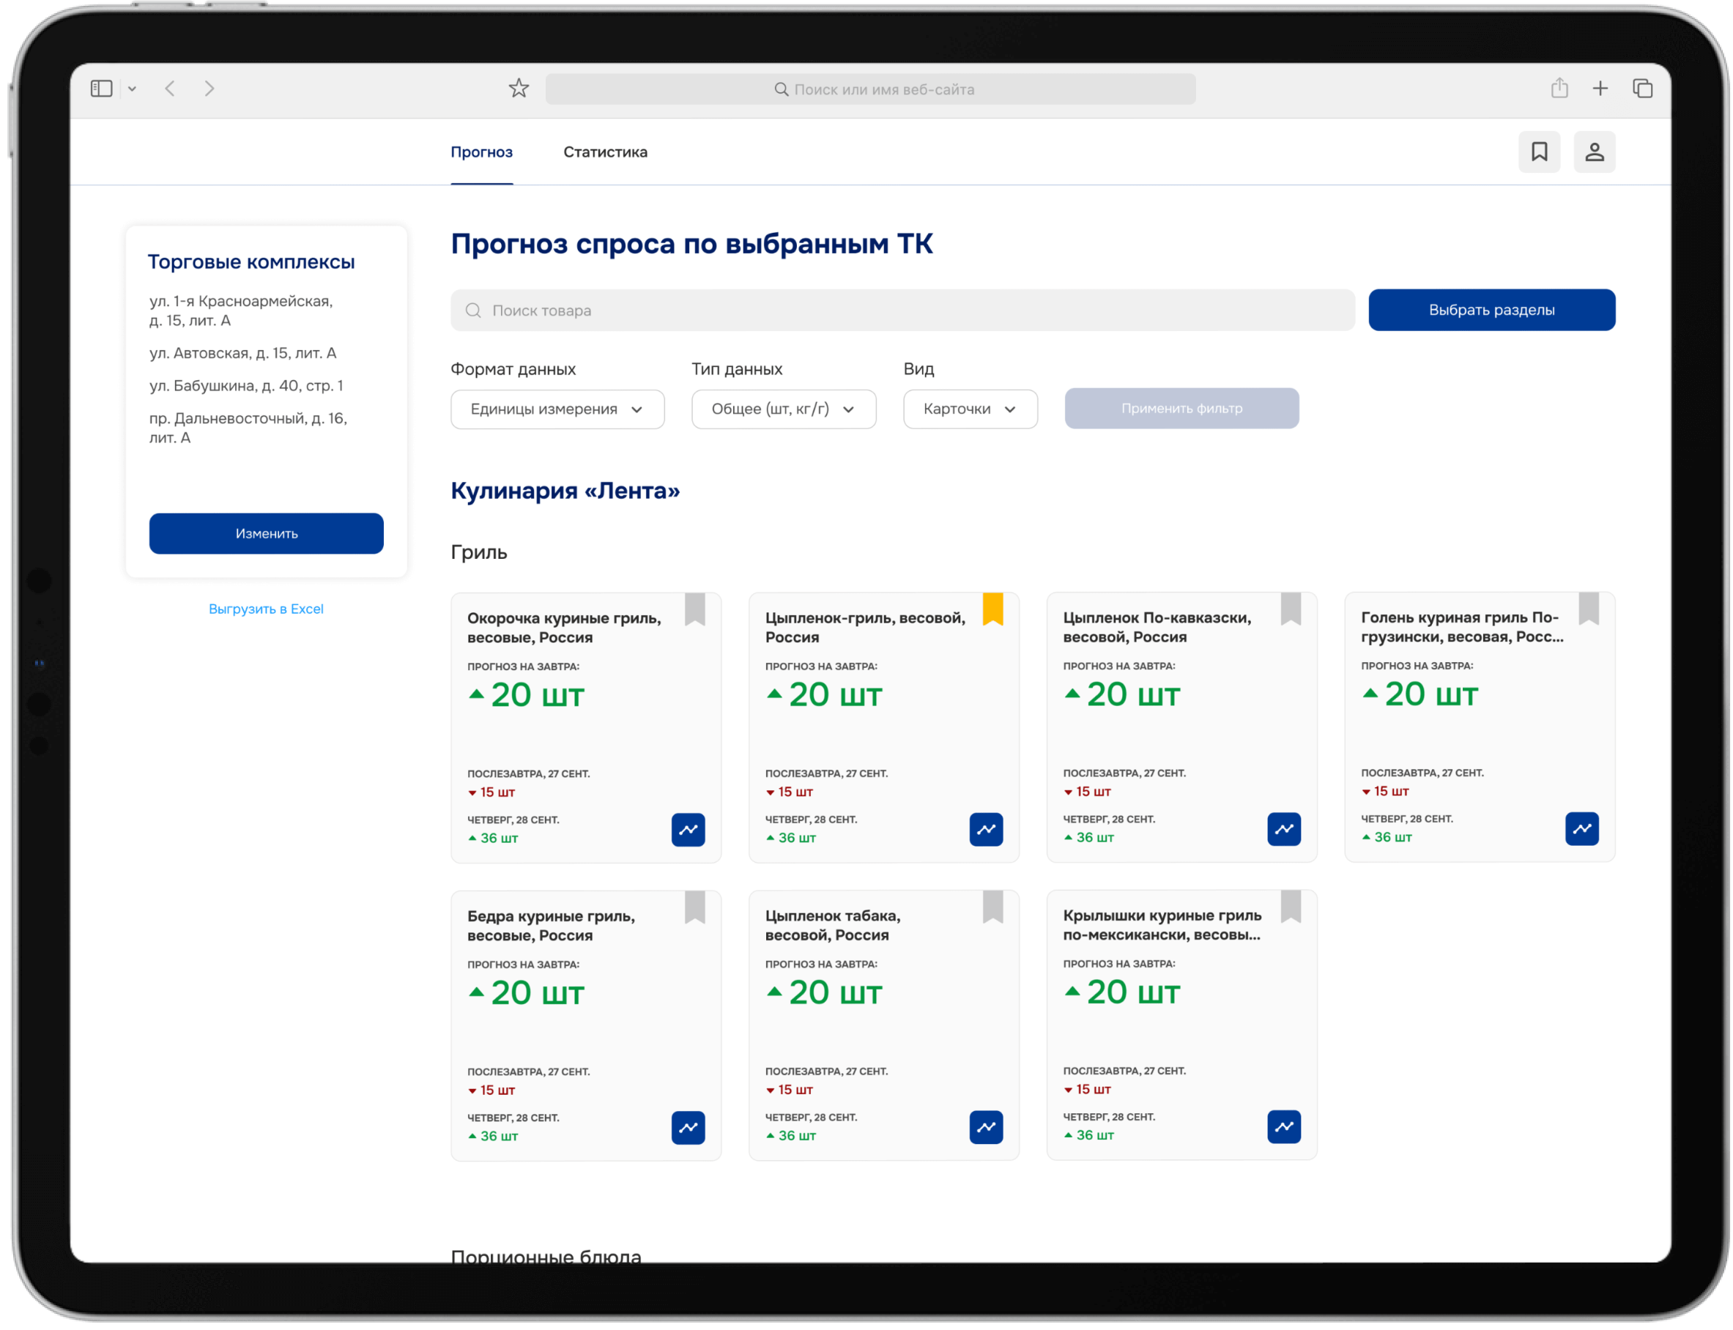The height and width of the screenshot is (1330, 1733).
Task: Show all tabs overview icon
Action: click(1644, 89)
